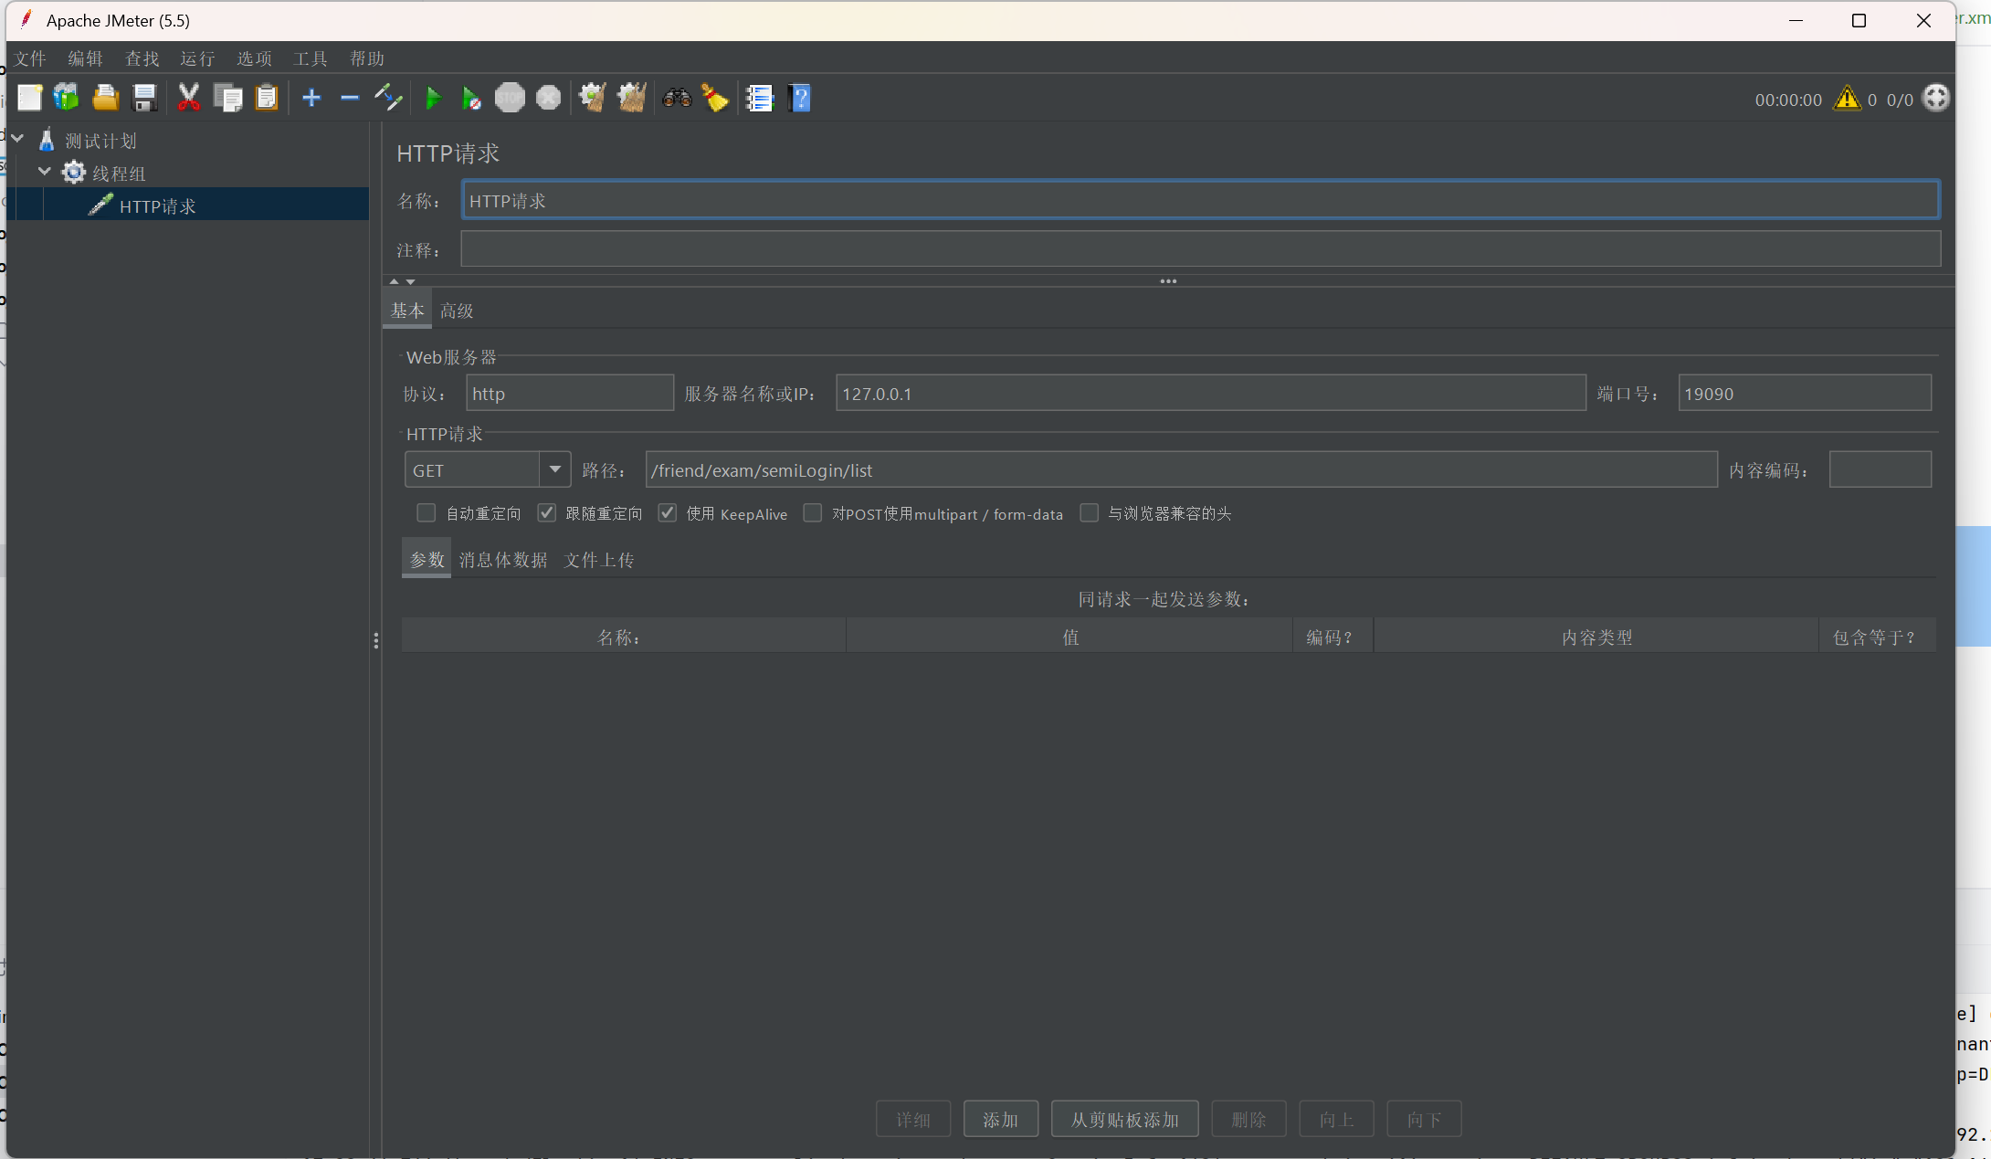
Task: Open the 选项 menu
Action: [255, 58]
